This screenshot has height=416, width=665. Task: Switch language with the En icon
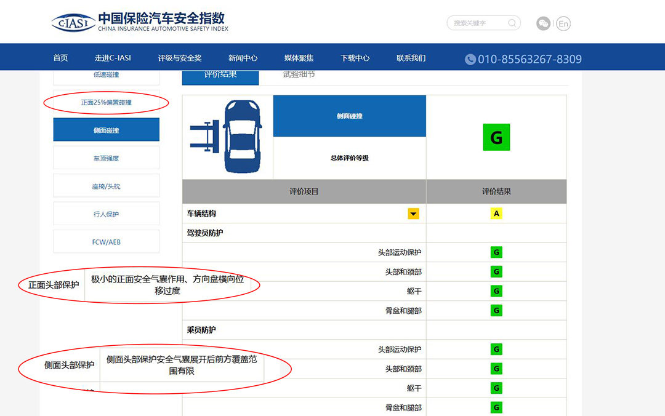pos(563,24)
